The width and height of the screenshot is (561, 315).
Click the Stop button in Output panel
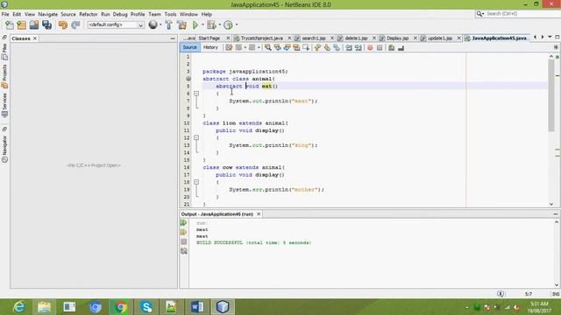[183, 241]
